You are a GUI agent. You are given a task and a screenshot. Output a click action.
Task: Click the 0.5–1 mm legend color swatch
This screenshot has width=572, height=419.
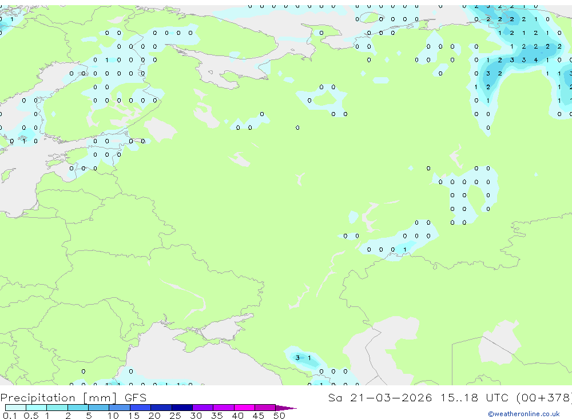click(x=37, y=408)
